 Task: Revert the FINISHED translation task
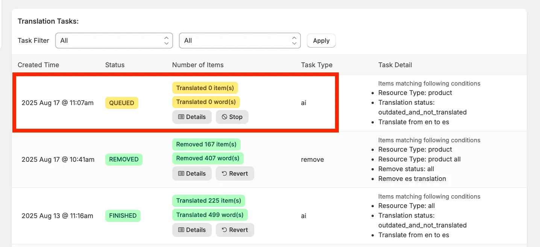[x=235, y=230]
